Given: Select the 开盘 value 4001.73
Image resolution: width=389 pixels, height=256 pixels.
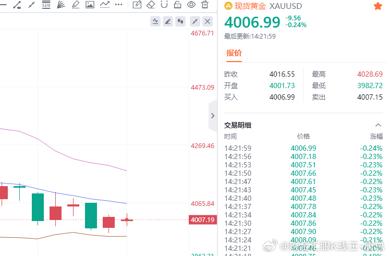Looking at the screenshot, I should (282, 86).
